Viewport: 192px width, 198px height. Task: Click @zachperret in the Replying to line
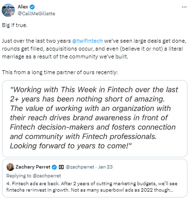tap(47, 176)
